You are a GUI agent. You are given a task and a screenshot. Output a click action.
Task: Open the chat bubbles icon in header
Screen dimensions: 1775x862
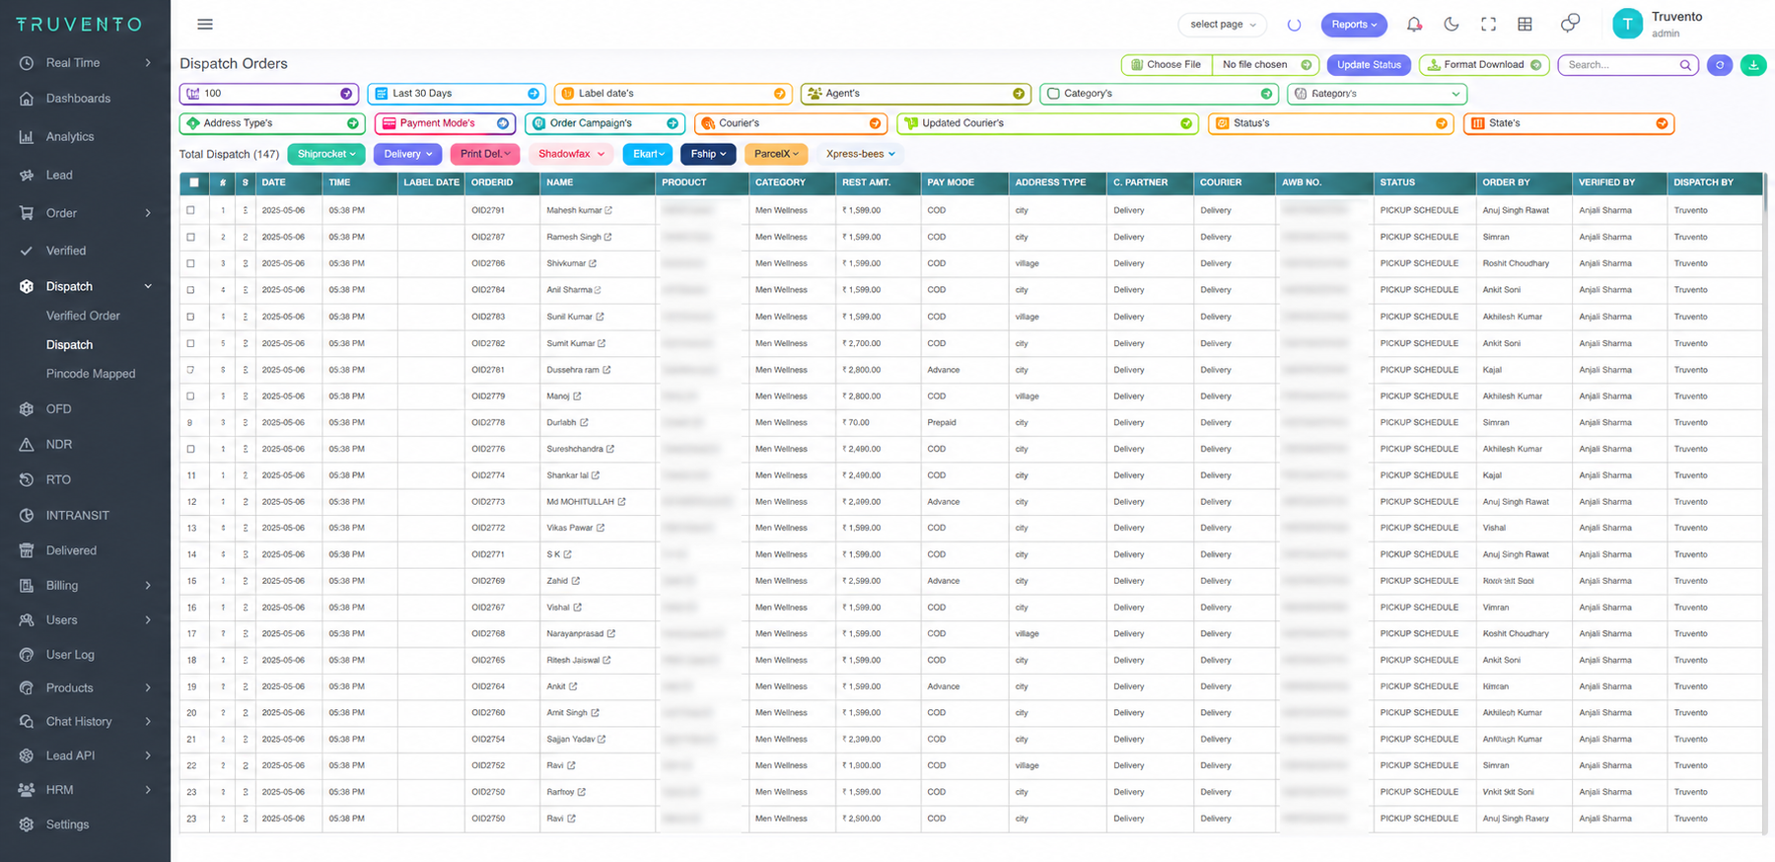(1570, 24)
